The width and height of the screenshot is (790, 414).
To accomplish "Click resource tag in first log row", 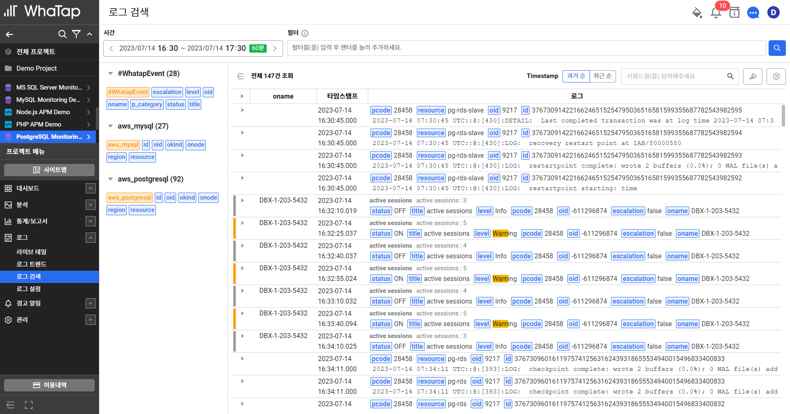I will [431, 110].
